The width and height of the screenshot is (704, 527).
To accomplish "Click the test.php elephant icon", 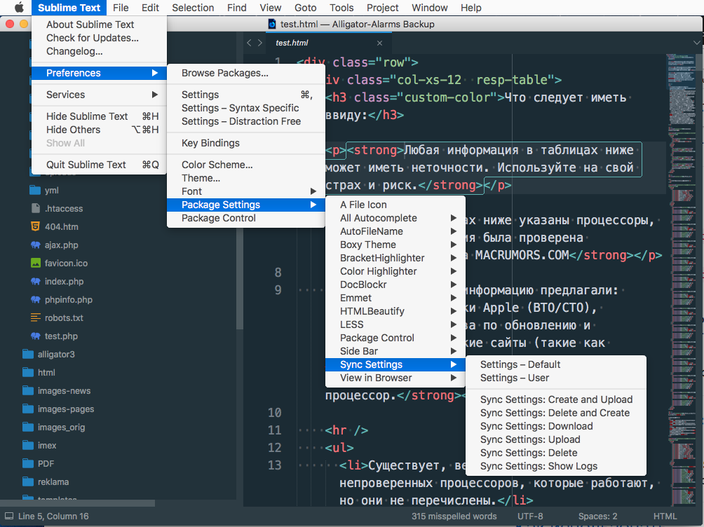I will 36,336.
